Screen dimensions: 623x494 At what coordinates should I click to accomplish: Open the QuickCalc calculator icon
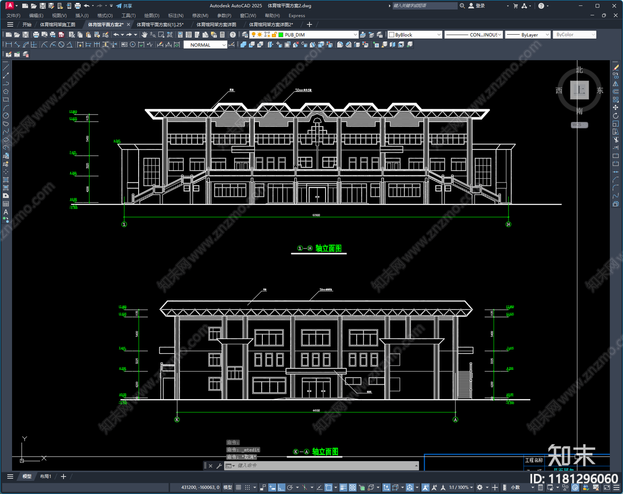click(222, 35)
